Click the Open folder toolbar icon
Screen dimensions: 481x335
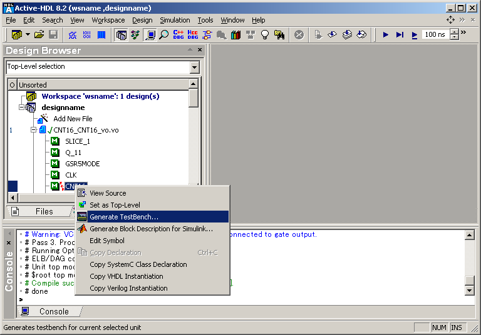coord(39,34)
